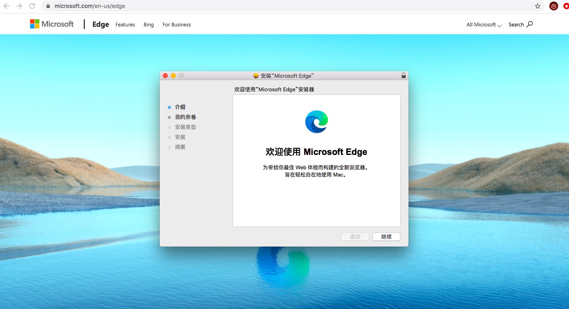Click the Edge logo in installer panel
569x309 pixels.
pos(317,122)
